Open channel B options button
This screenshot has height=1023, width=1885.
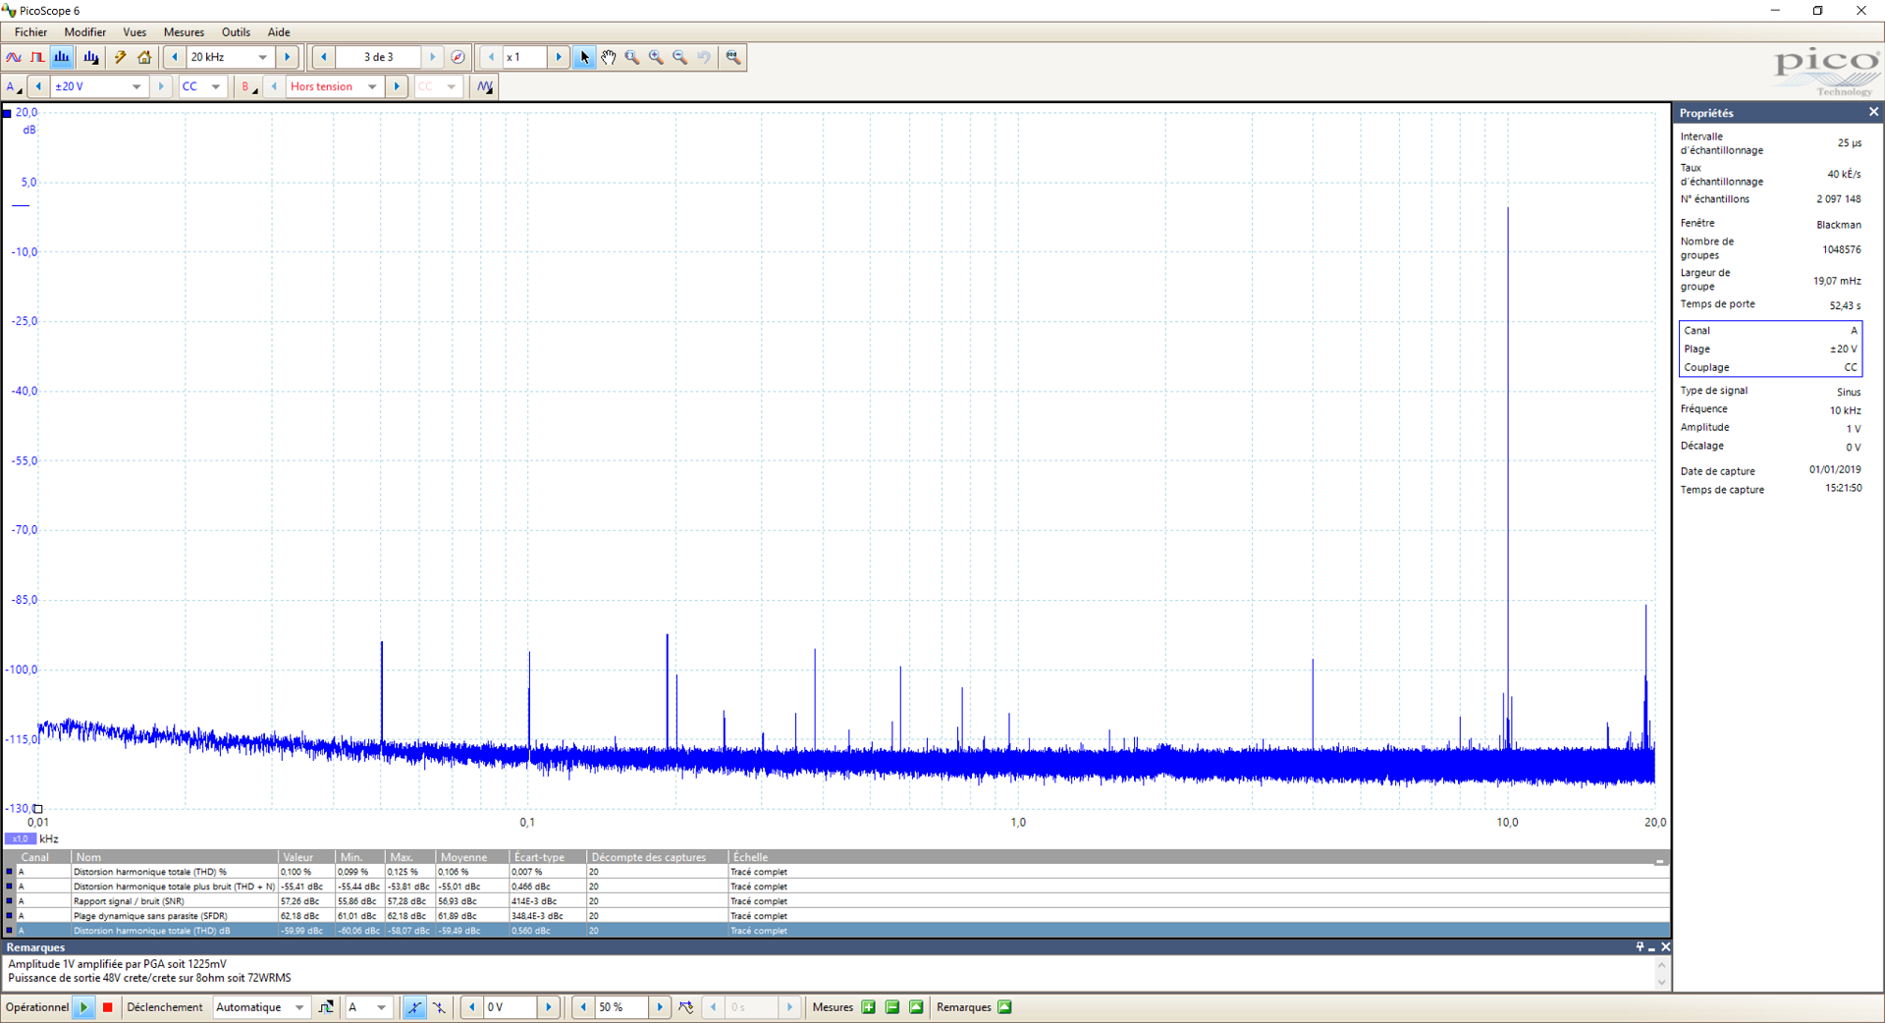[x=248, y=86]
